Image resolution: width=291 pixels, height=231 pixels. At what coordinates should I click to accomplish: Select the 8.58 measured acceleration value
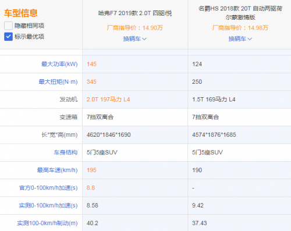tap(93, 205)
